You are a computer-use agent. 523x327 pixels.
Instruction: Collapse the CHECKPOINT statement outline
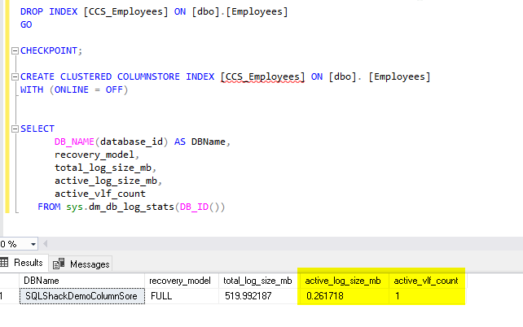15,51
